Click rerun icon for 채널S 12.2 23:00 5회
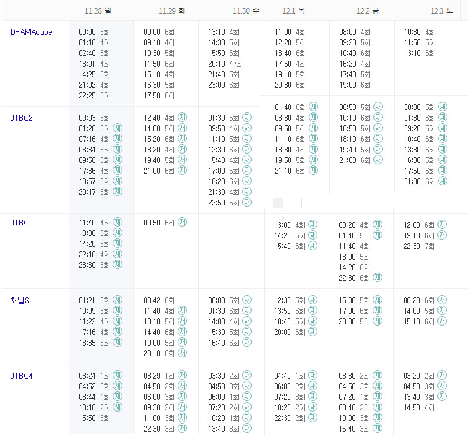This screenshot has height=438, width=468. coord(377,321)
